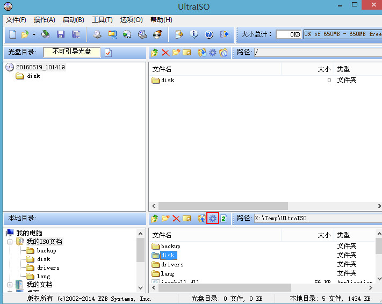Collapse the 我的ISO文档 tree node
382x304 pixels.
pos(10,242)
